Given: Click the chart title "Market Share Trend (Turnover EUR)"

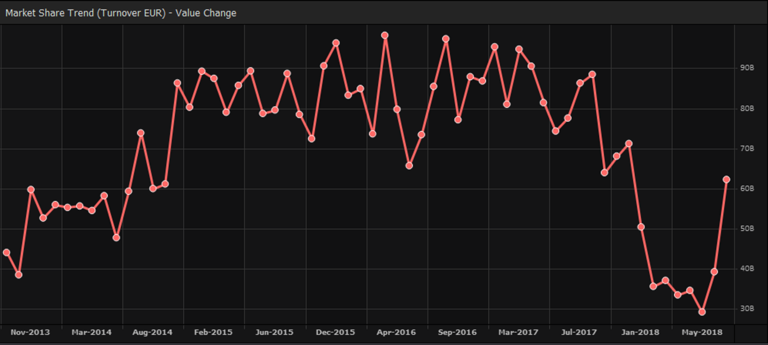Looking at the screenshot, I should click(x=85, y=13).
